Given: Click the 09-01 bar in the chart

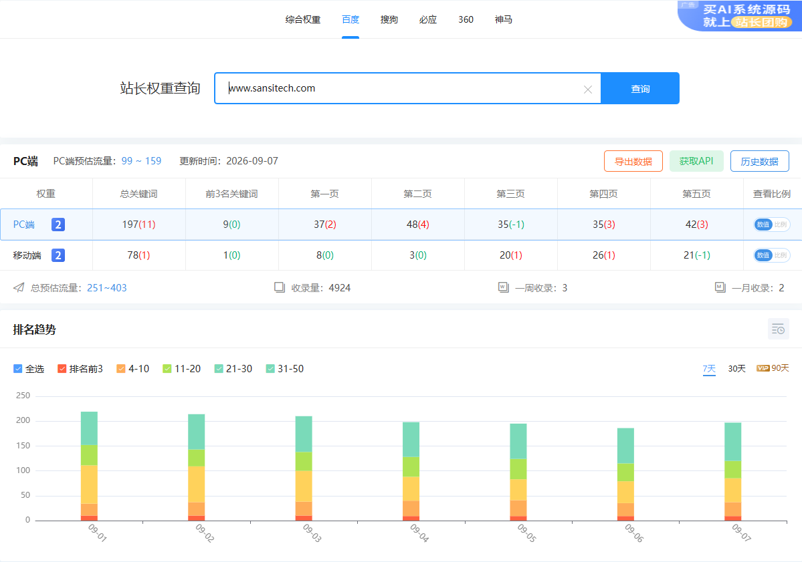Looking at the screenshot, I should 89,466.
